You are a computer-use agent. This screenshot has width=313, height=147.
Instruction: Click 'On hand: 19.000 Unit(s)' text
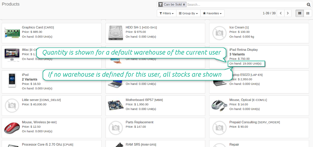246,64
